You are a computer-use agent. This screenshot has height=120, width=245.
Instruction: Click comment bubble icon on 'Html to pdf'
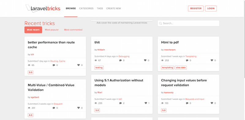pos(187,60)
